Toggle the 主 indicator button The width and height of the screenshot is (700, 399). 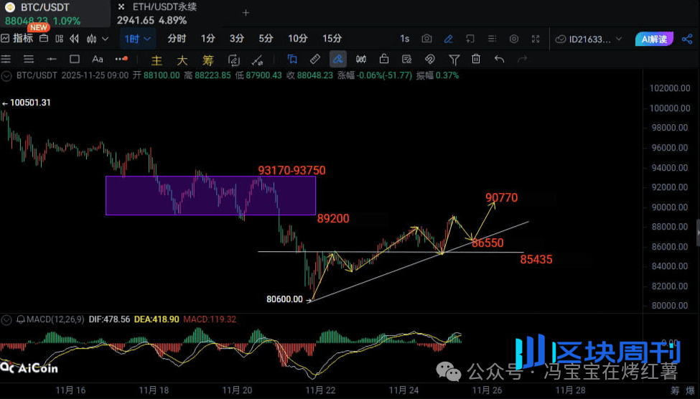[157, 60]
